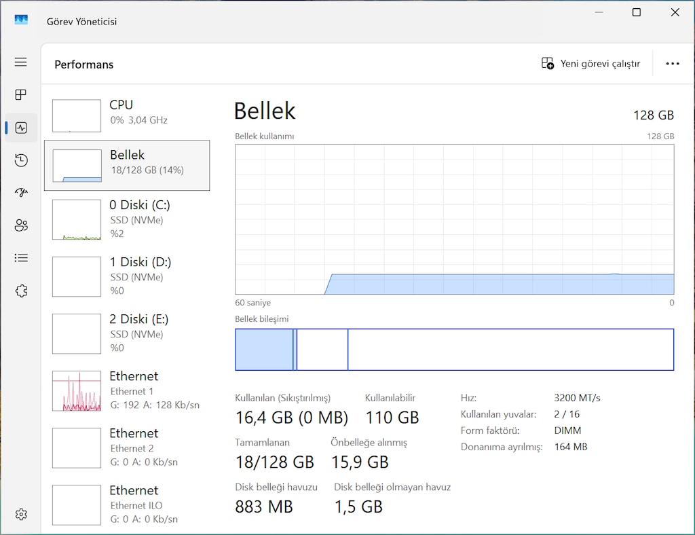Open Startup apps page icon
695x535 pixels.
[21, 192]
